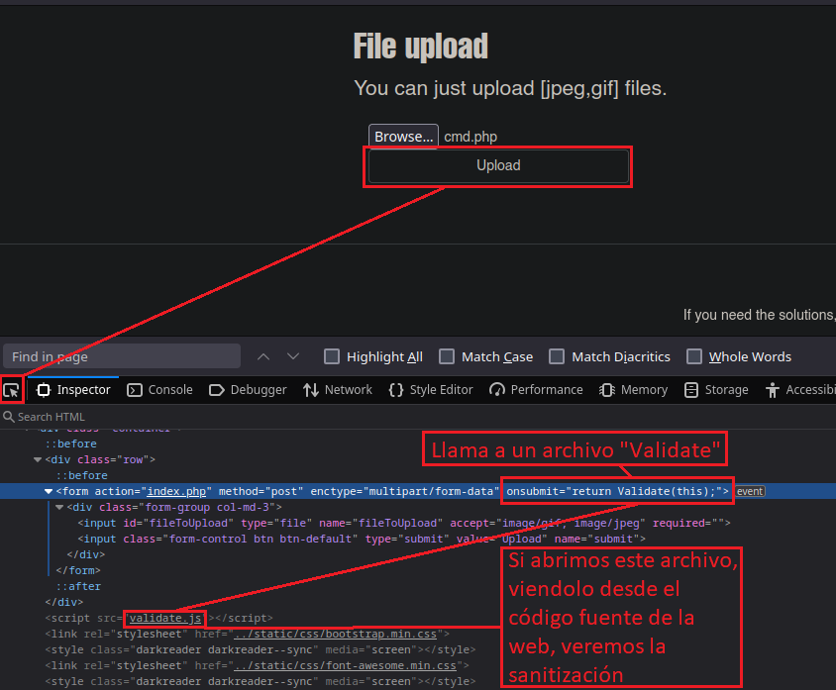Viewport: 836px width, 690px height.
Task: Jump to next find match arrow
Action: point(293,356)
